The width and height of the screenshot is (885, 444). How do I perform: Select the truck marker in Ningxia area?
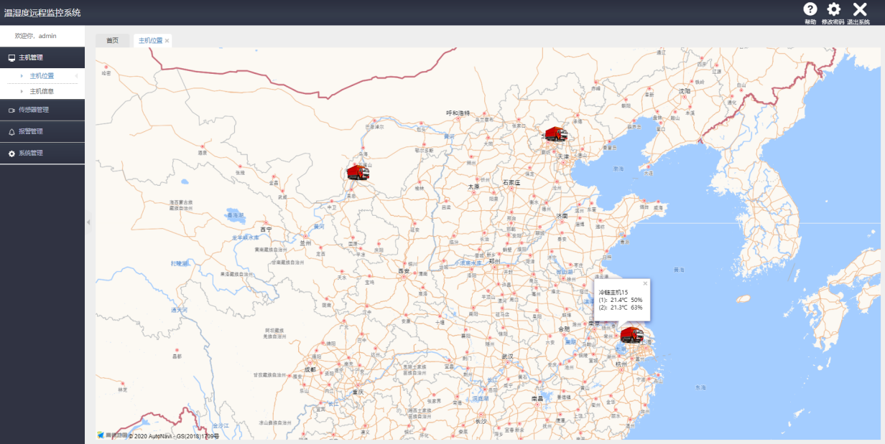[357, 172]
